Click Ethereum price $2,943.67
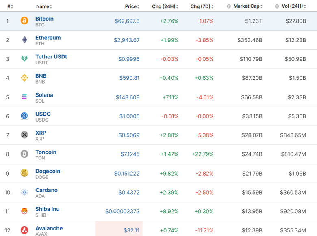The width and height of the screenshot is (317, 236). pos(127,40)
